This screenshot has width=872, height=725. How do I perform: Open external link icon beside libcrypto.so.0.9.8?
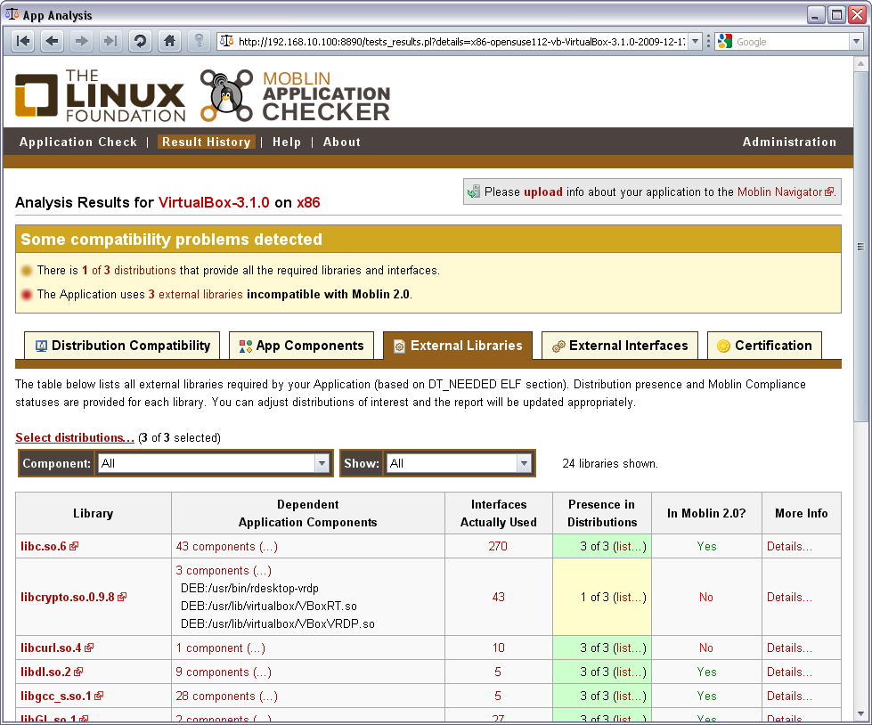pyautogui.click(x=122, y=597)
